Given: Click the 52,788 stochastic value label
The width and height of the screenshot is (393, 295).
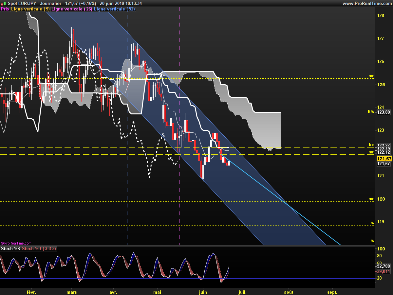Looking at the screenshot, I should click(x=383, y=266).
